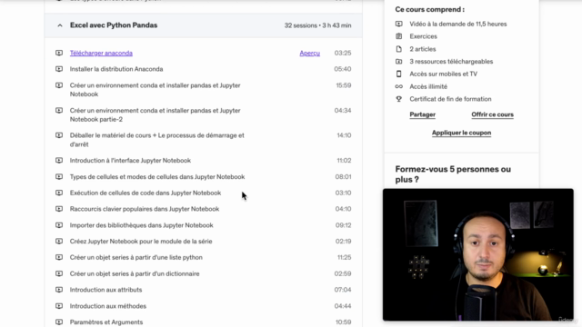Click the mobile icon beside Accès sur mobiles et TV
Viewport: 582px width, 327px height.
(x=398, y=74)
